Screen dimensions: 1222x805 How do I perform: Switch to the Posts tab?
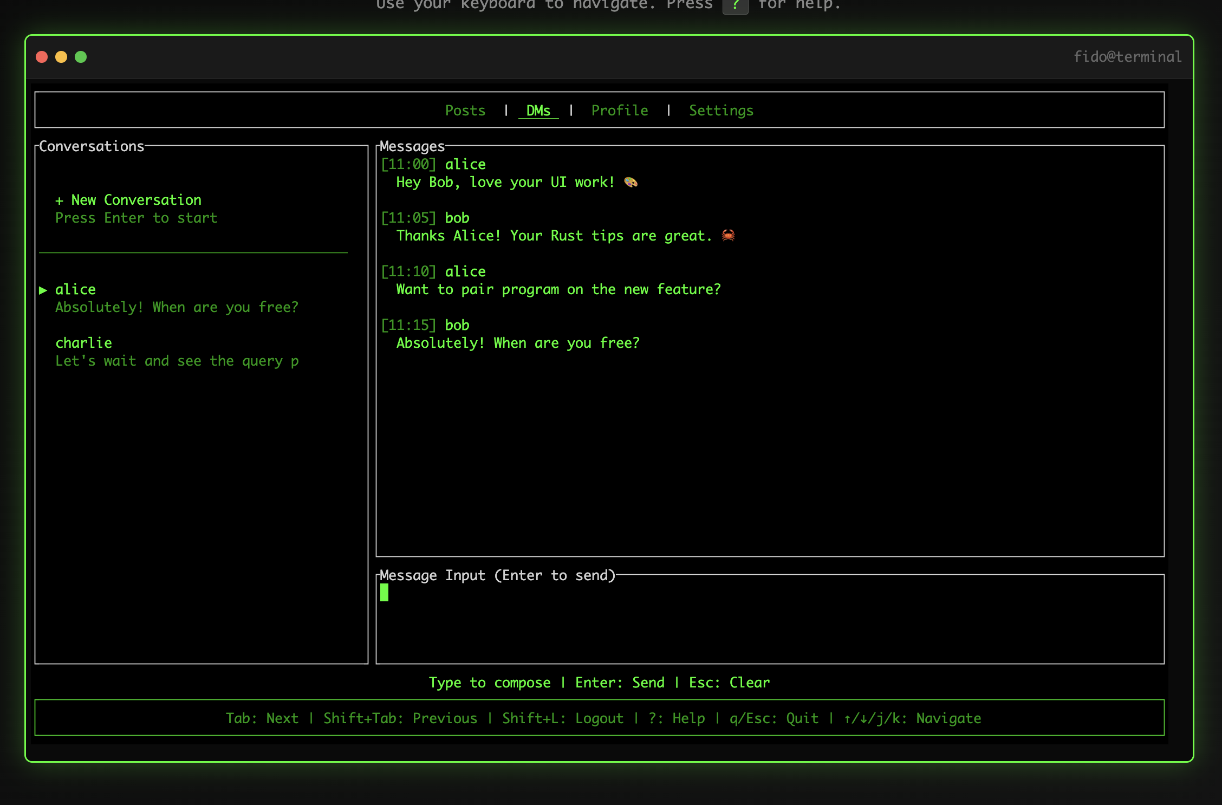point(465,111)
